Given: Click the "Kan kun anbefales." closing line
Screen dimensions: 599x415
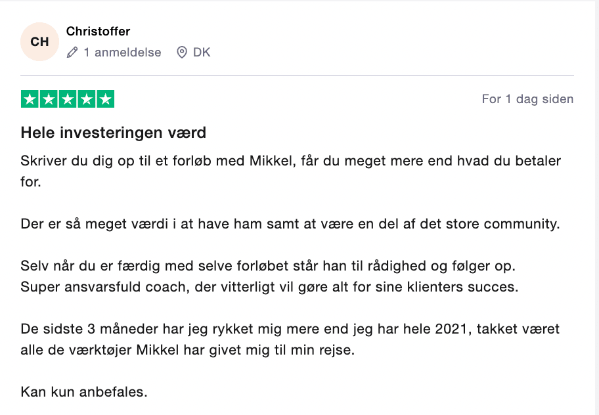Looking at the screenshot, I should click(x=84, y=393).
